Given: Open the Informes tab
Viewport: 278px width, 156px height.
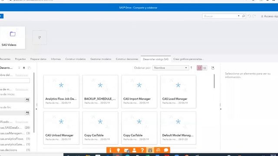Looking at the screenshot, I should click(56, 59).
